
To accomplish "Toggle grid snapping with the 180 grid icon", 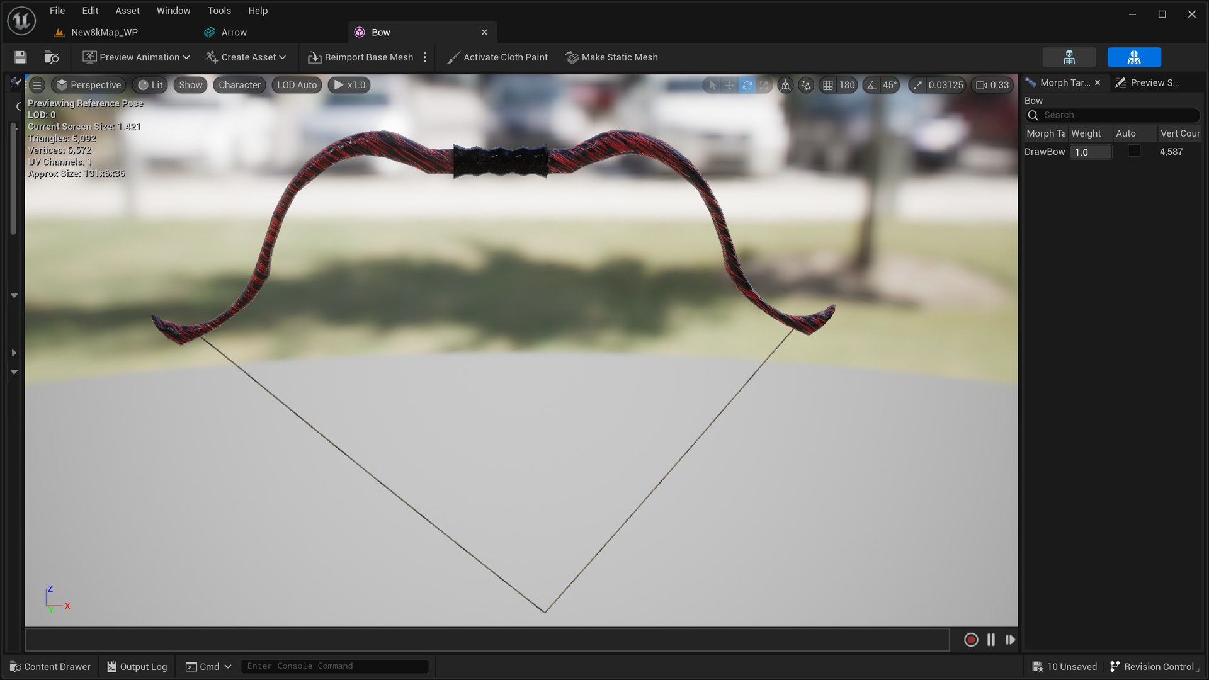I will click(x=828, y=85).
